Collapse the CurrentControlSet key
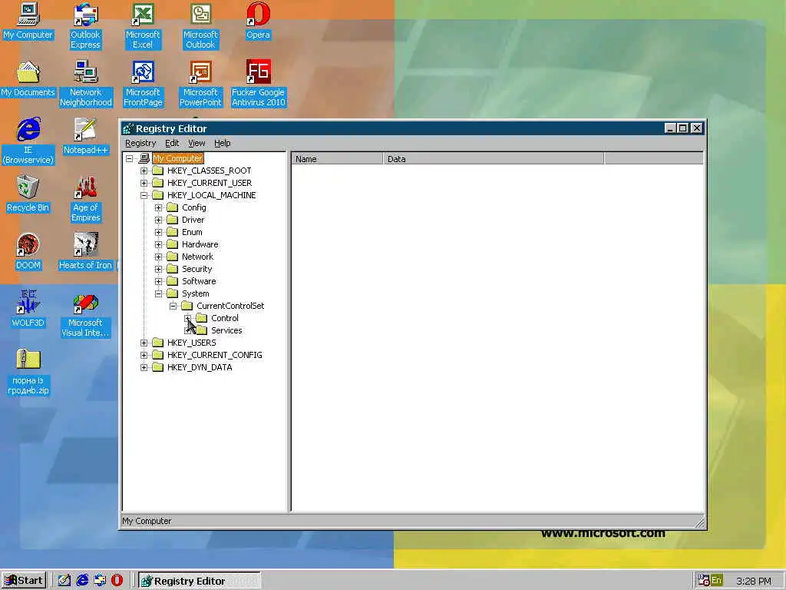 click(173, 306)
